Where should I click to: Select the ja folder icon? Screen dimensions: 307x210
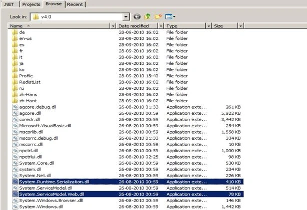tap(15, 63)
